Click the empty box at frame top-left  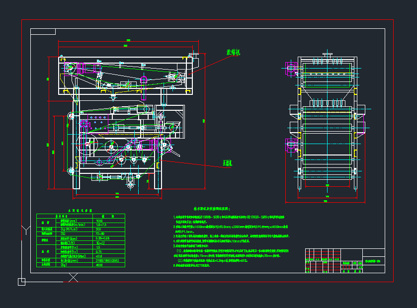pos(43,32)
